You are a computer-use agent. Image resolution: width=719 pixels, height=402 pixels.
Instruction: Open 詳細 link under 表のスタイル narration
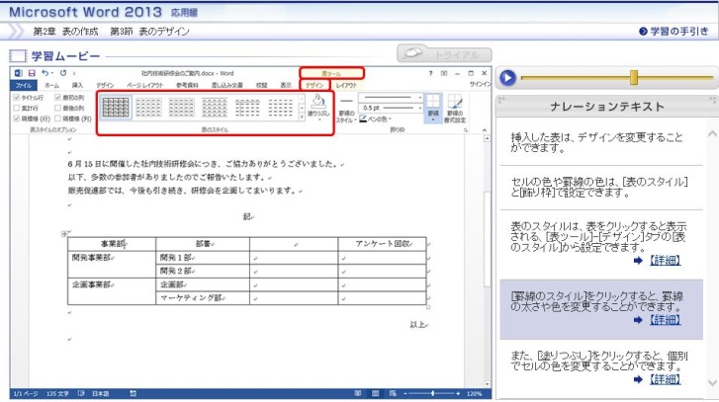[665, 261]
